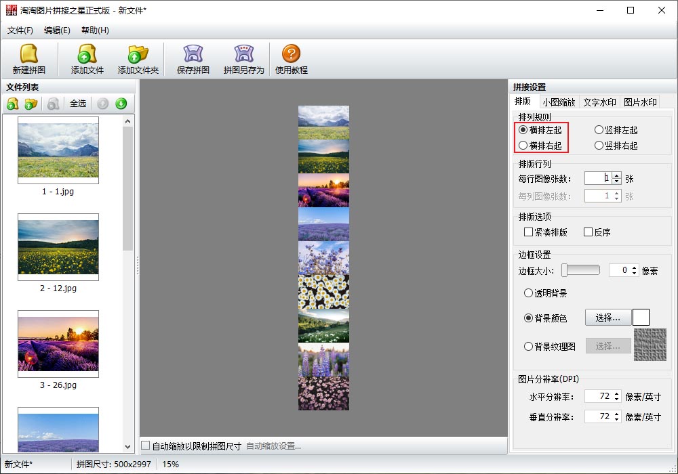
Task: Decrease 边框大小 pixel value with down arrow
Action: [635, 274]
